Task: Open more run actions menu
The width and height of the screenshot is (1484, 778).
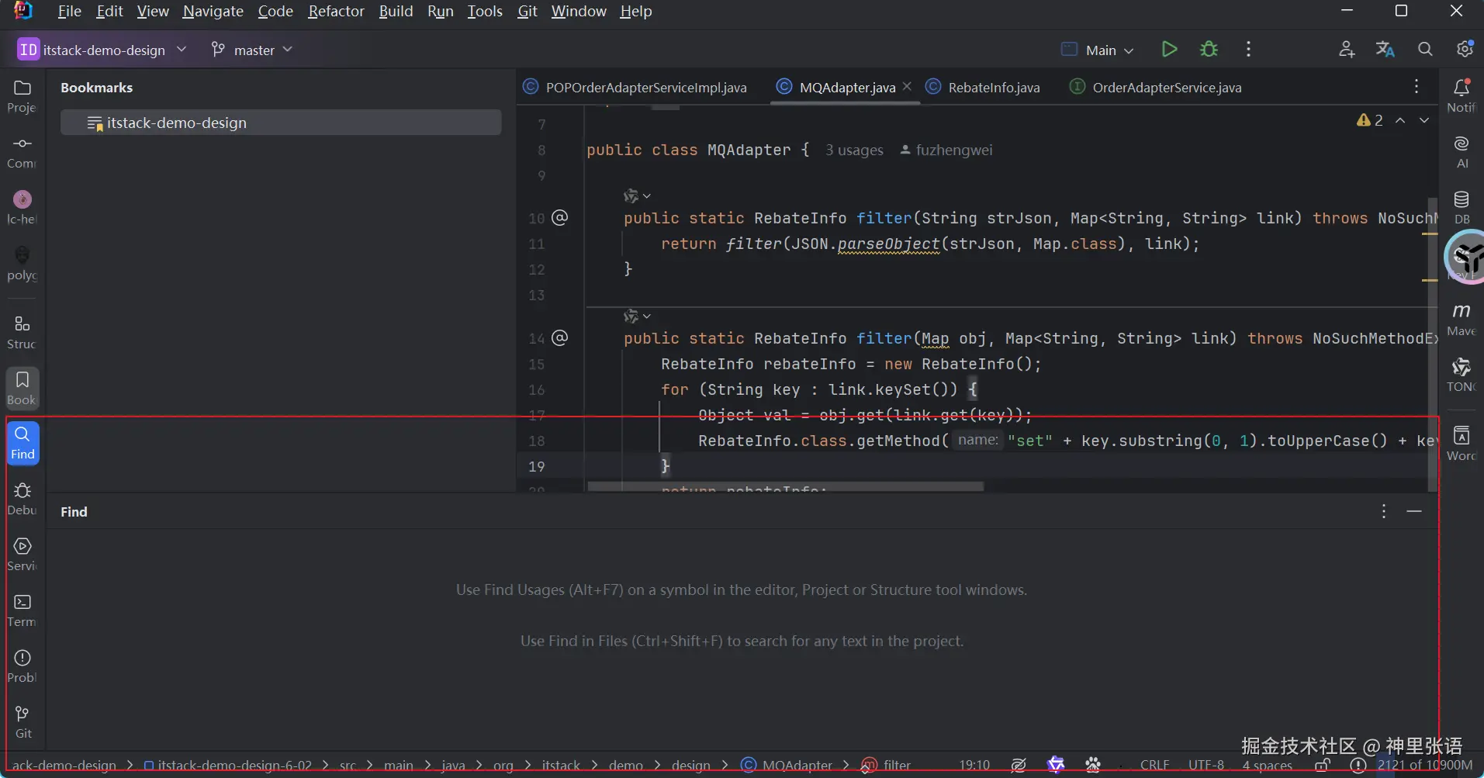Action: point(1248,50)
